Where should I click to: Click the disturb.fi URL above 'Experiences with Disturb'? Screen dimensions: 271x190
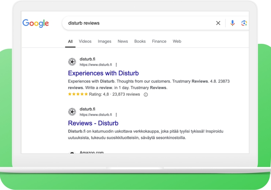coord(96,65)
